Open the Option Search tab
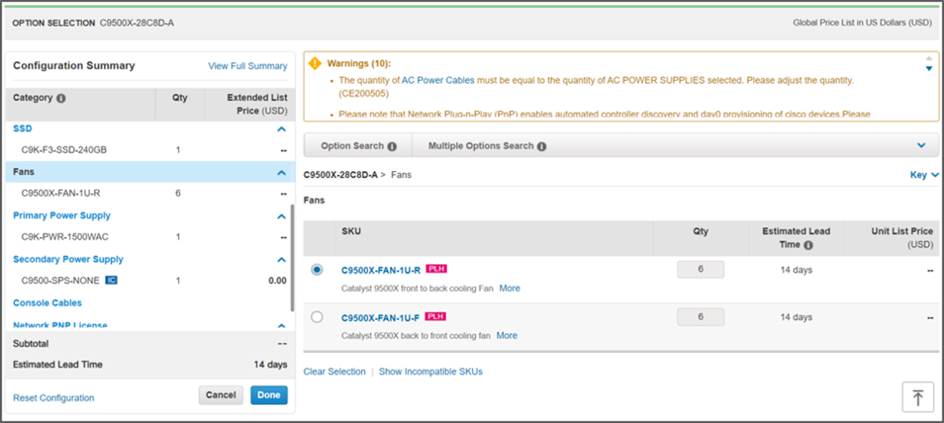The height and width of the screenshot is (423, 944). click(358, 146)
